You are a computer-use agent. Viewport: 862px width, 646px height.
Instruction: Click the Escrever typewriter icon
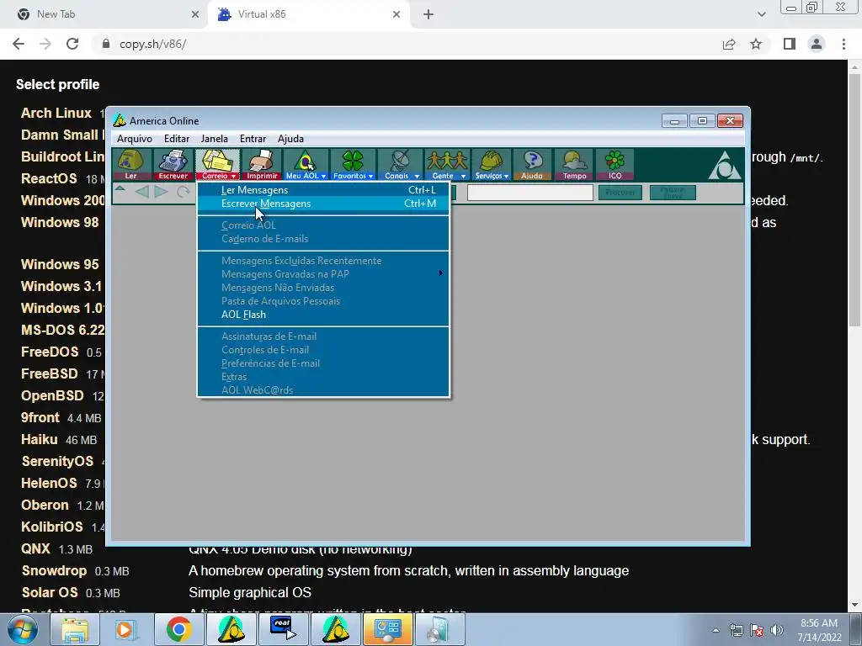(173, 164)
